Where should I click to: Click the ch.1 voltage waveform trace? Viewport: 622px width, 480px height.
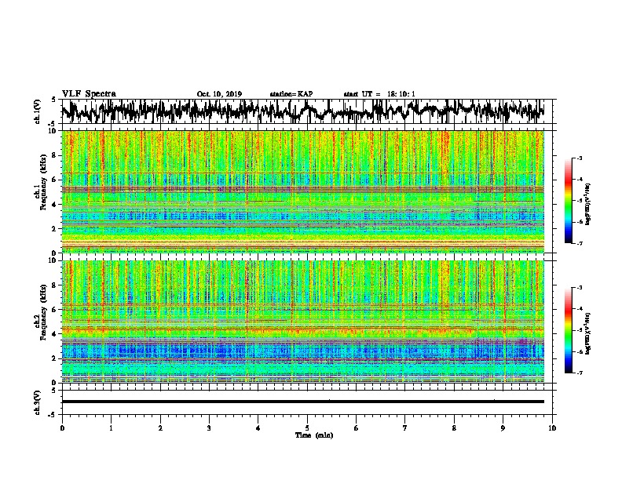pyautogui.click(x=303, y=111)
